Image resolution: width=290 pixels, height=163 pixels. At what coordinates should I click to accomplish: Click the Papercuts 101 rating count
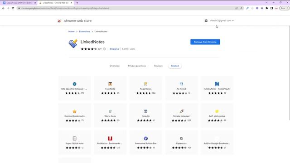[x=189, y=148]
